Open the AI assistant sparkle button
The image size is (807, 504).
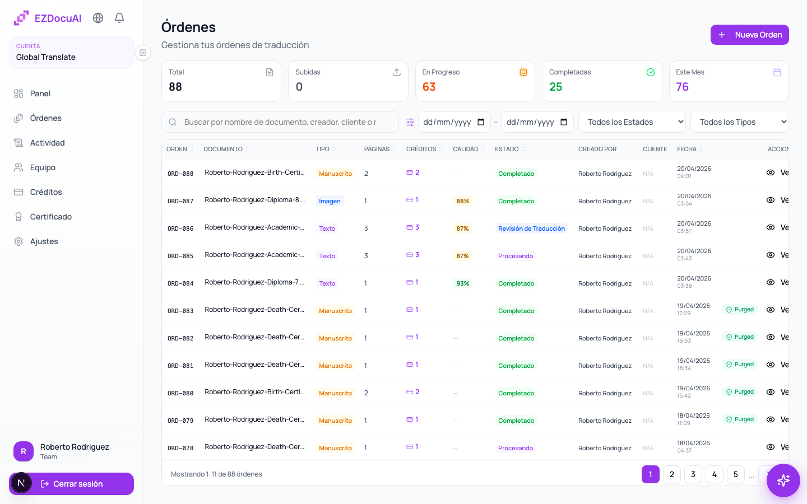click(783, 480)
